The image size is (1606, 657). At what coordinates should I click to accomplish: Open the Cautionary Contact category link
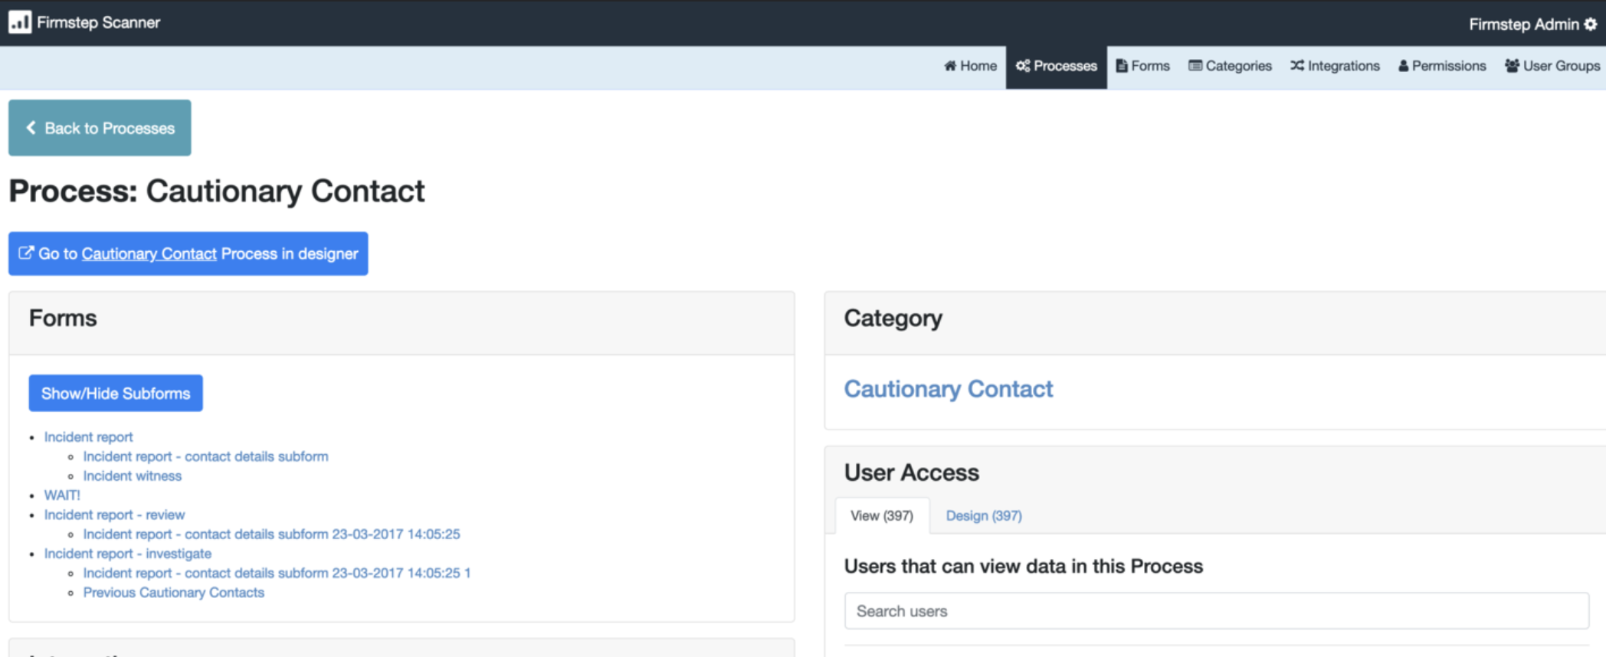pyautogui.click(x=948, y=389)
